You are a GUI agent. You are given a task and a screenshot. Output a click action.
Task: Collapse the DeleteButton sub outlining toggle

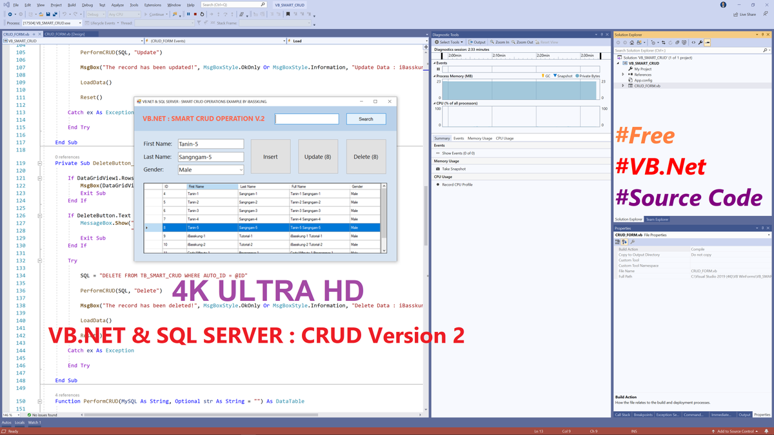click(40, 163)
